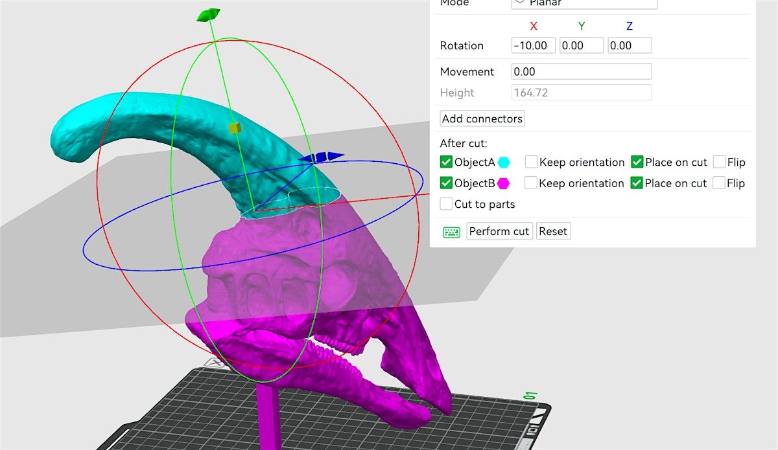Click the green grabber atop the gizmo

[x=208, y=15]
